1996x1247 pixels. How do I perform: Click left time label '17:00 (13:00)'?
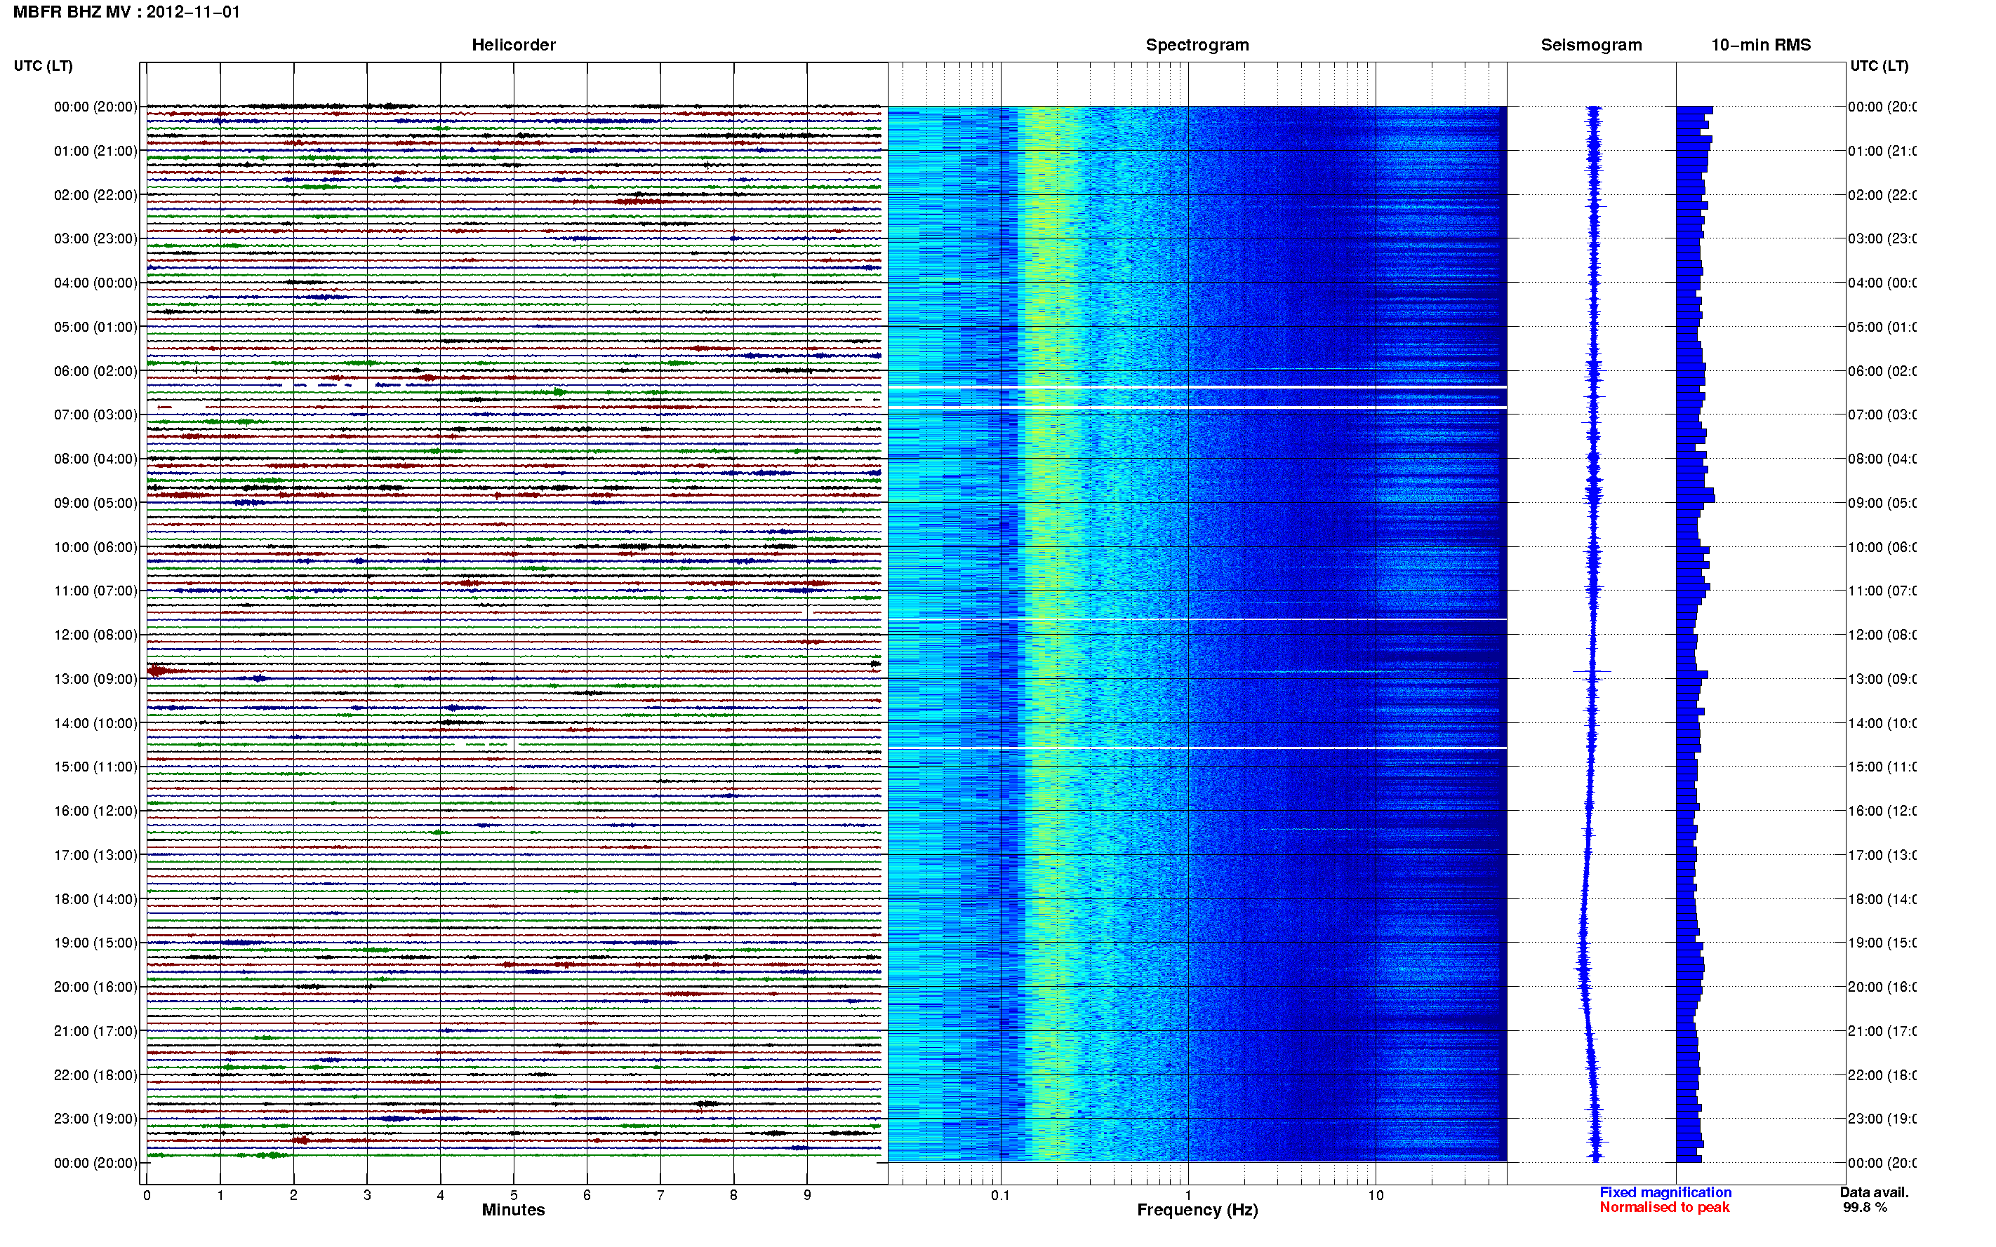tap(95, 855)
